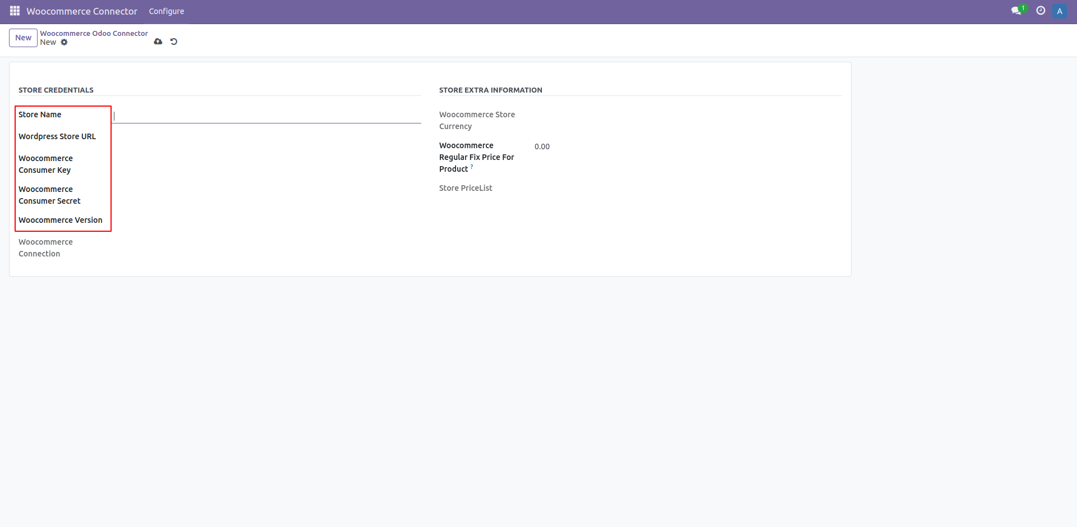Follow the Woocommerce Odoo Connector breadcrumb link
Viewport: 1077px width, 527px height.
coord(93,33)
